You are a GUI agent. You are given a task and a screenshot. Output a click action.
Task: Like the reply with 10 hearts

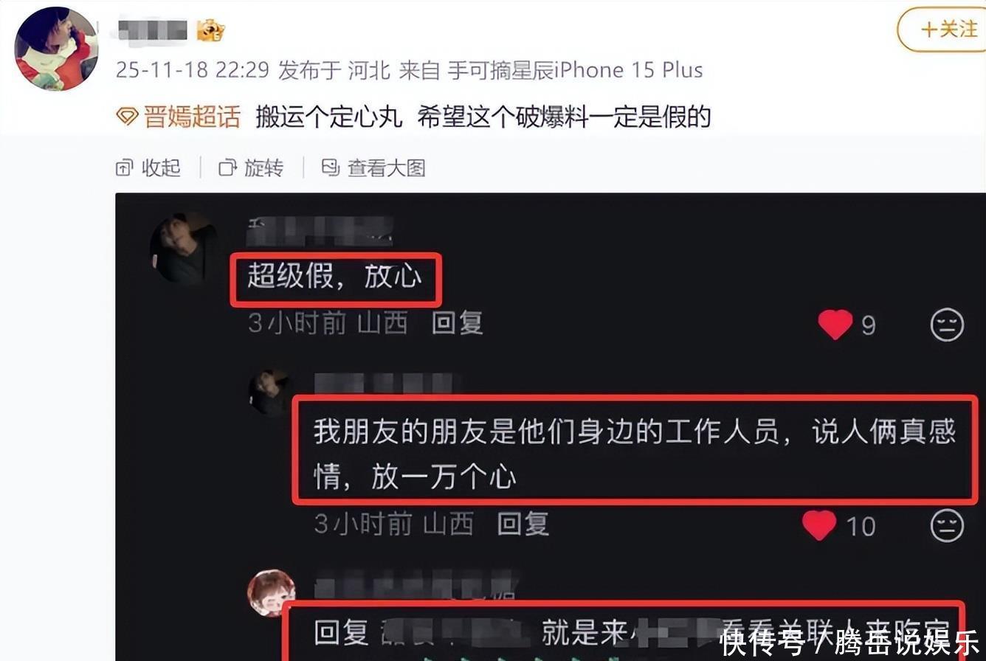pyautogui.click(x=819, y=525)
